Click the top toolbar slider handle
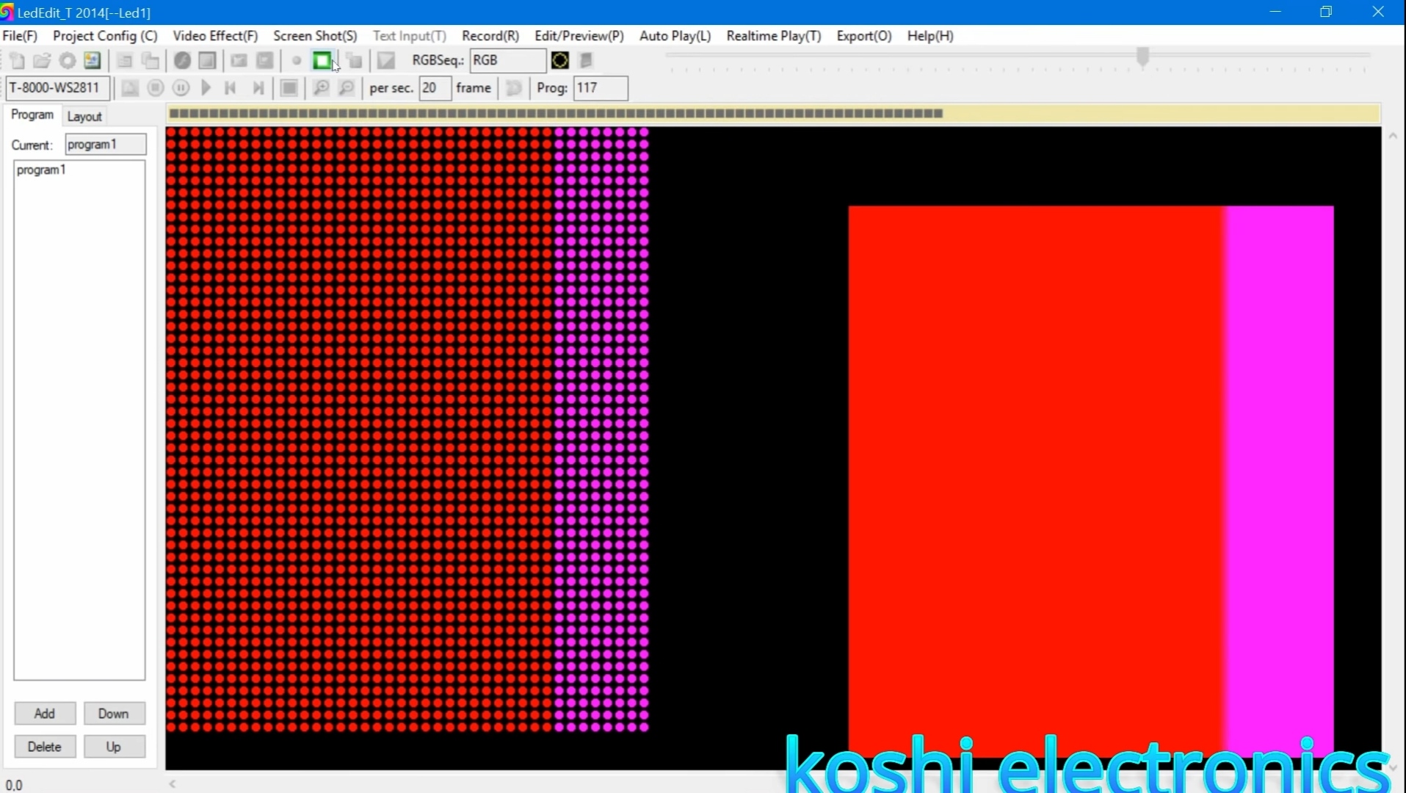 [1142, 57]
